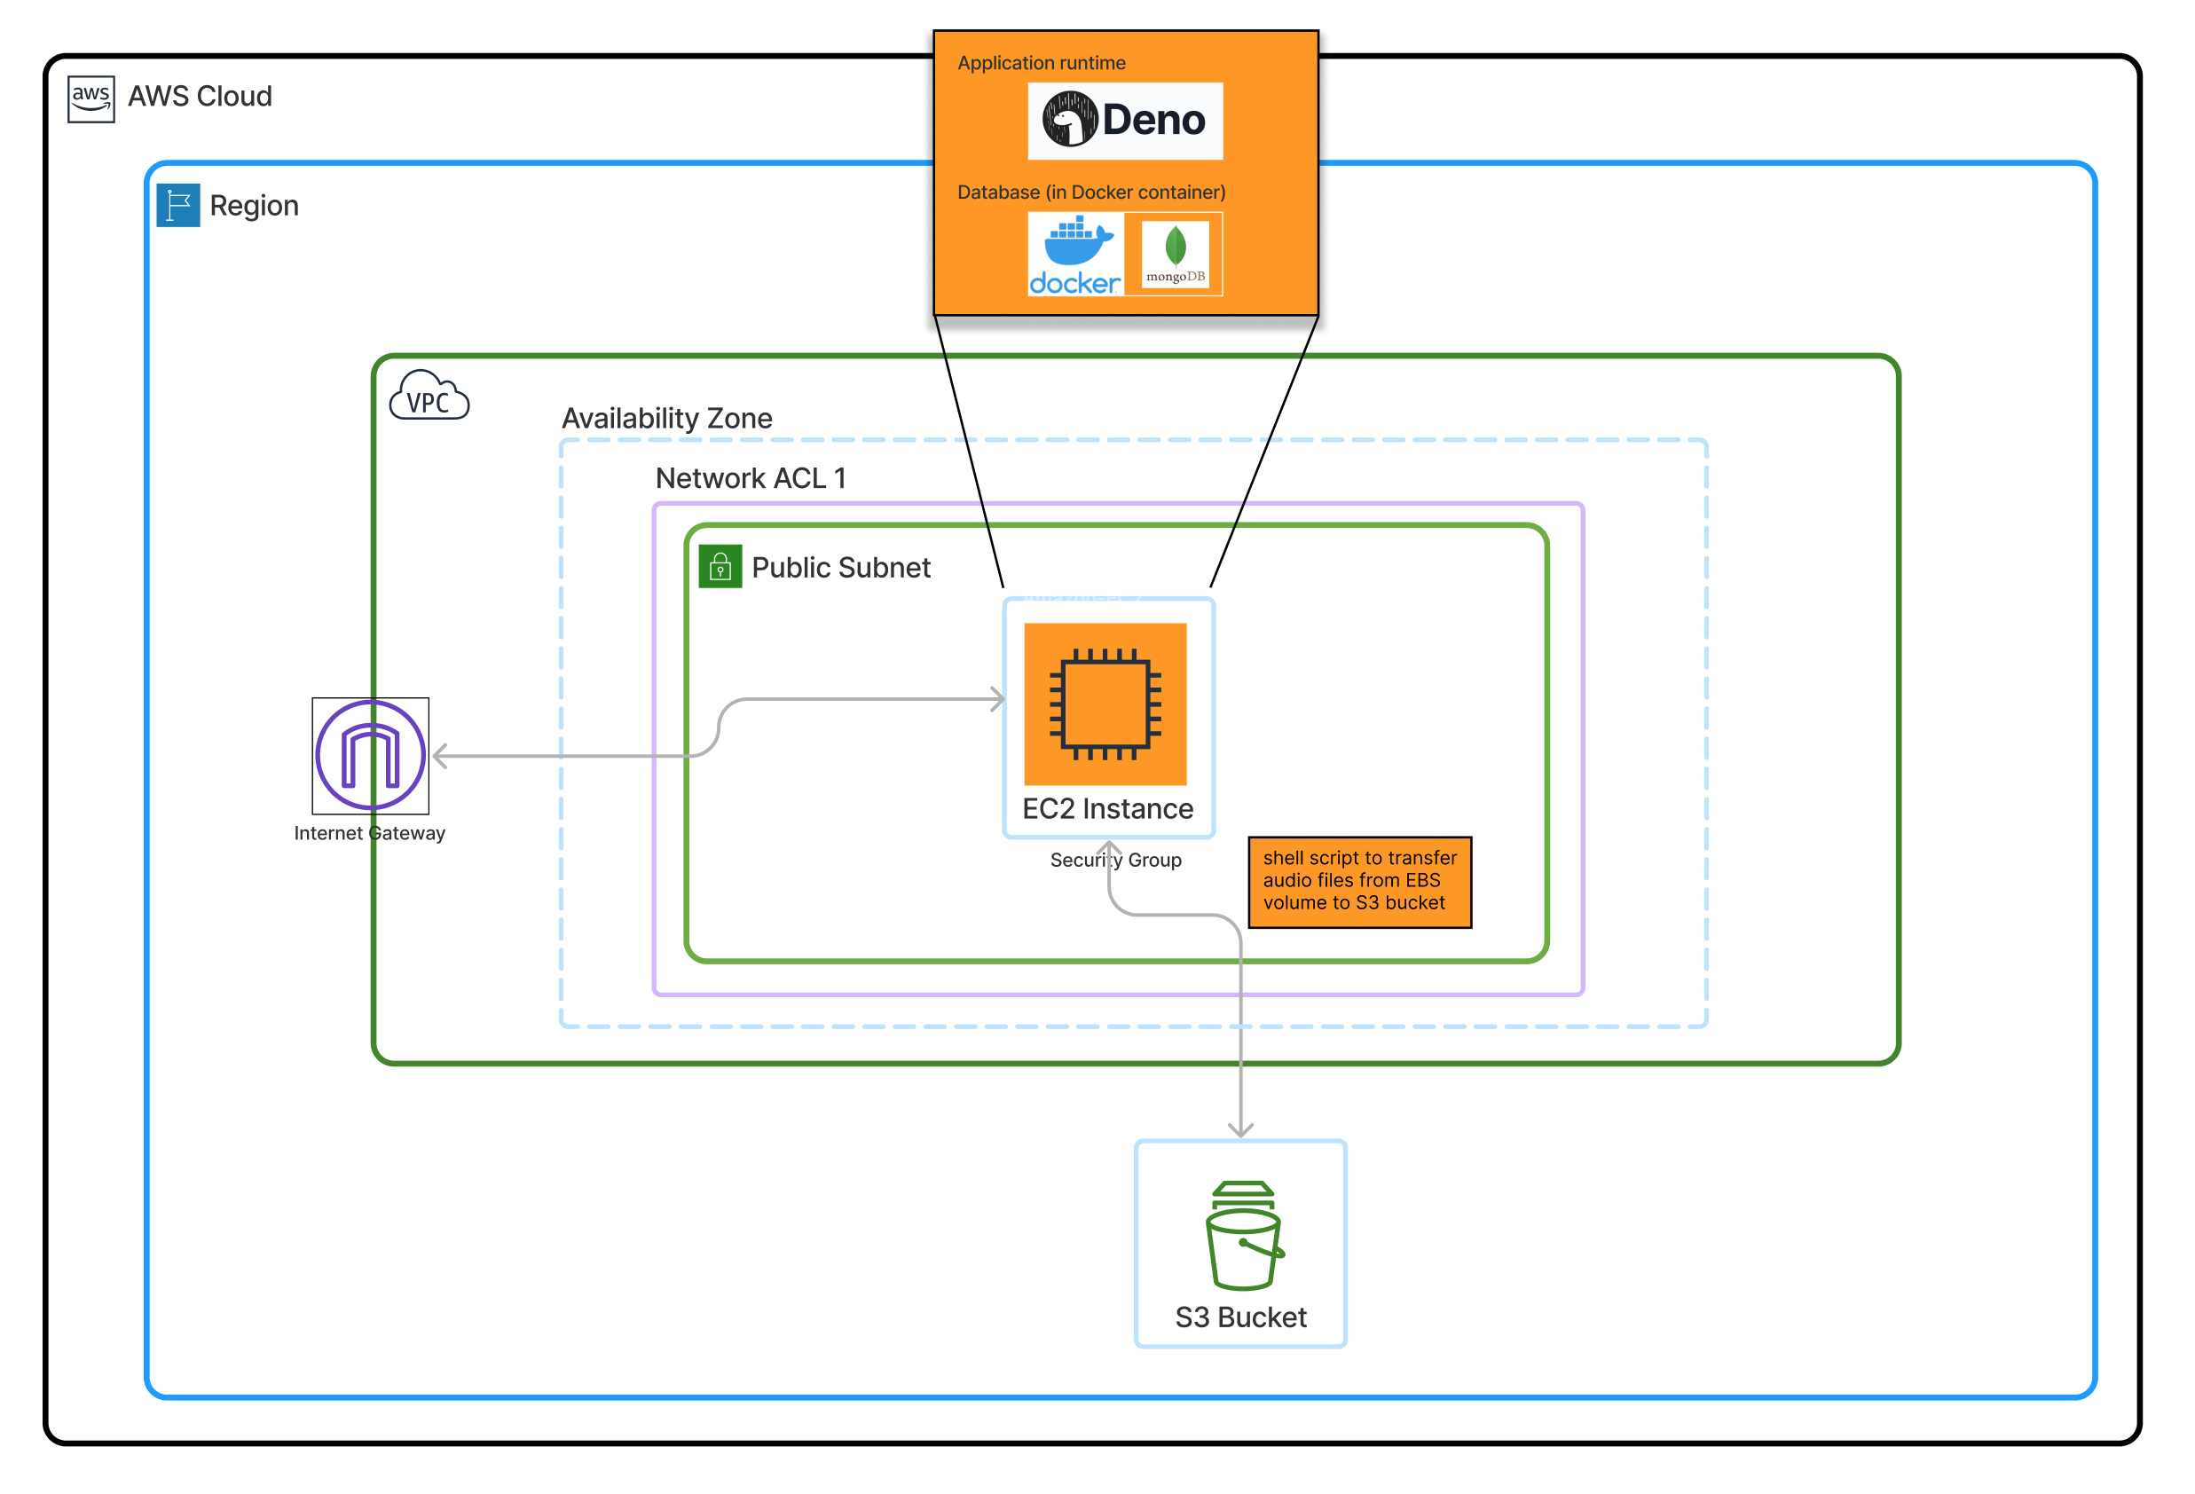This screenshot has height=1494, width=2195.
Task: Select the Availability Zone label
Action: [x=667, y=419]
